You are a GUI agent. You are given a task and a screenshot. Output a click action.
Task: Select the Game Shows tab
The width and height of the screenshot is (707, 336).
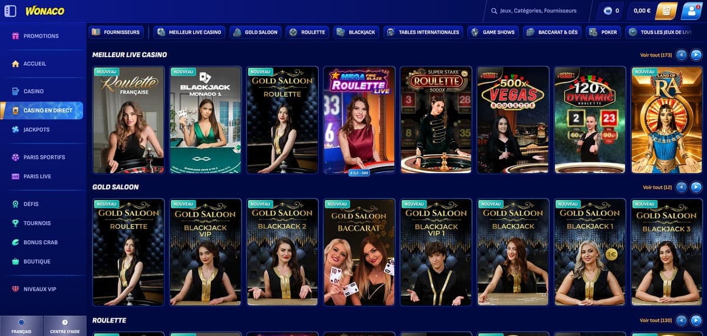point(493,32)
